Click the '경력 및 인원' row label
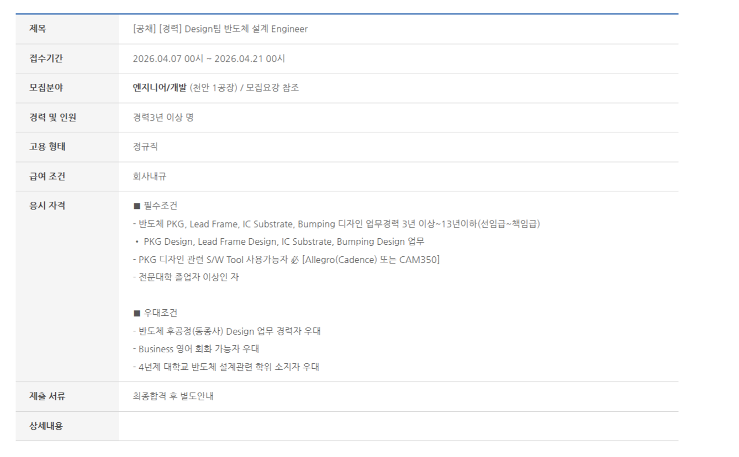739x457 pixels. 52,117
